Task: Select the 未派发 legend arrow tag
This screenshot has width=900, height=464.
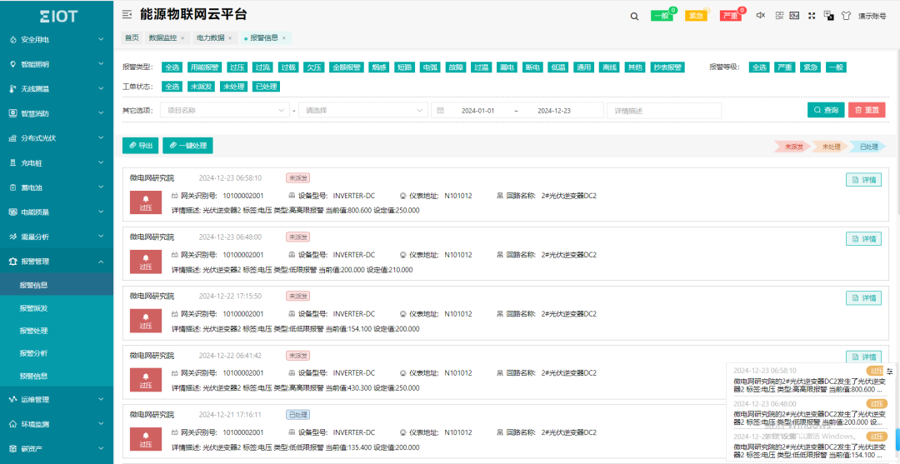Action: click(792, 147)
